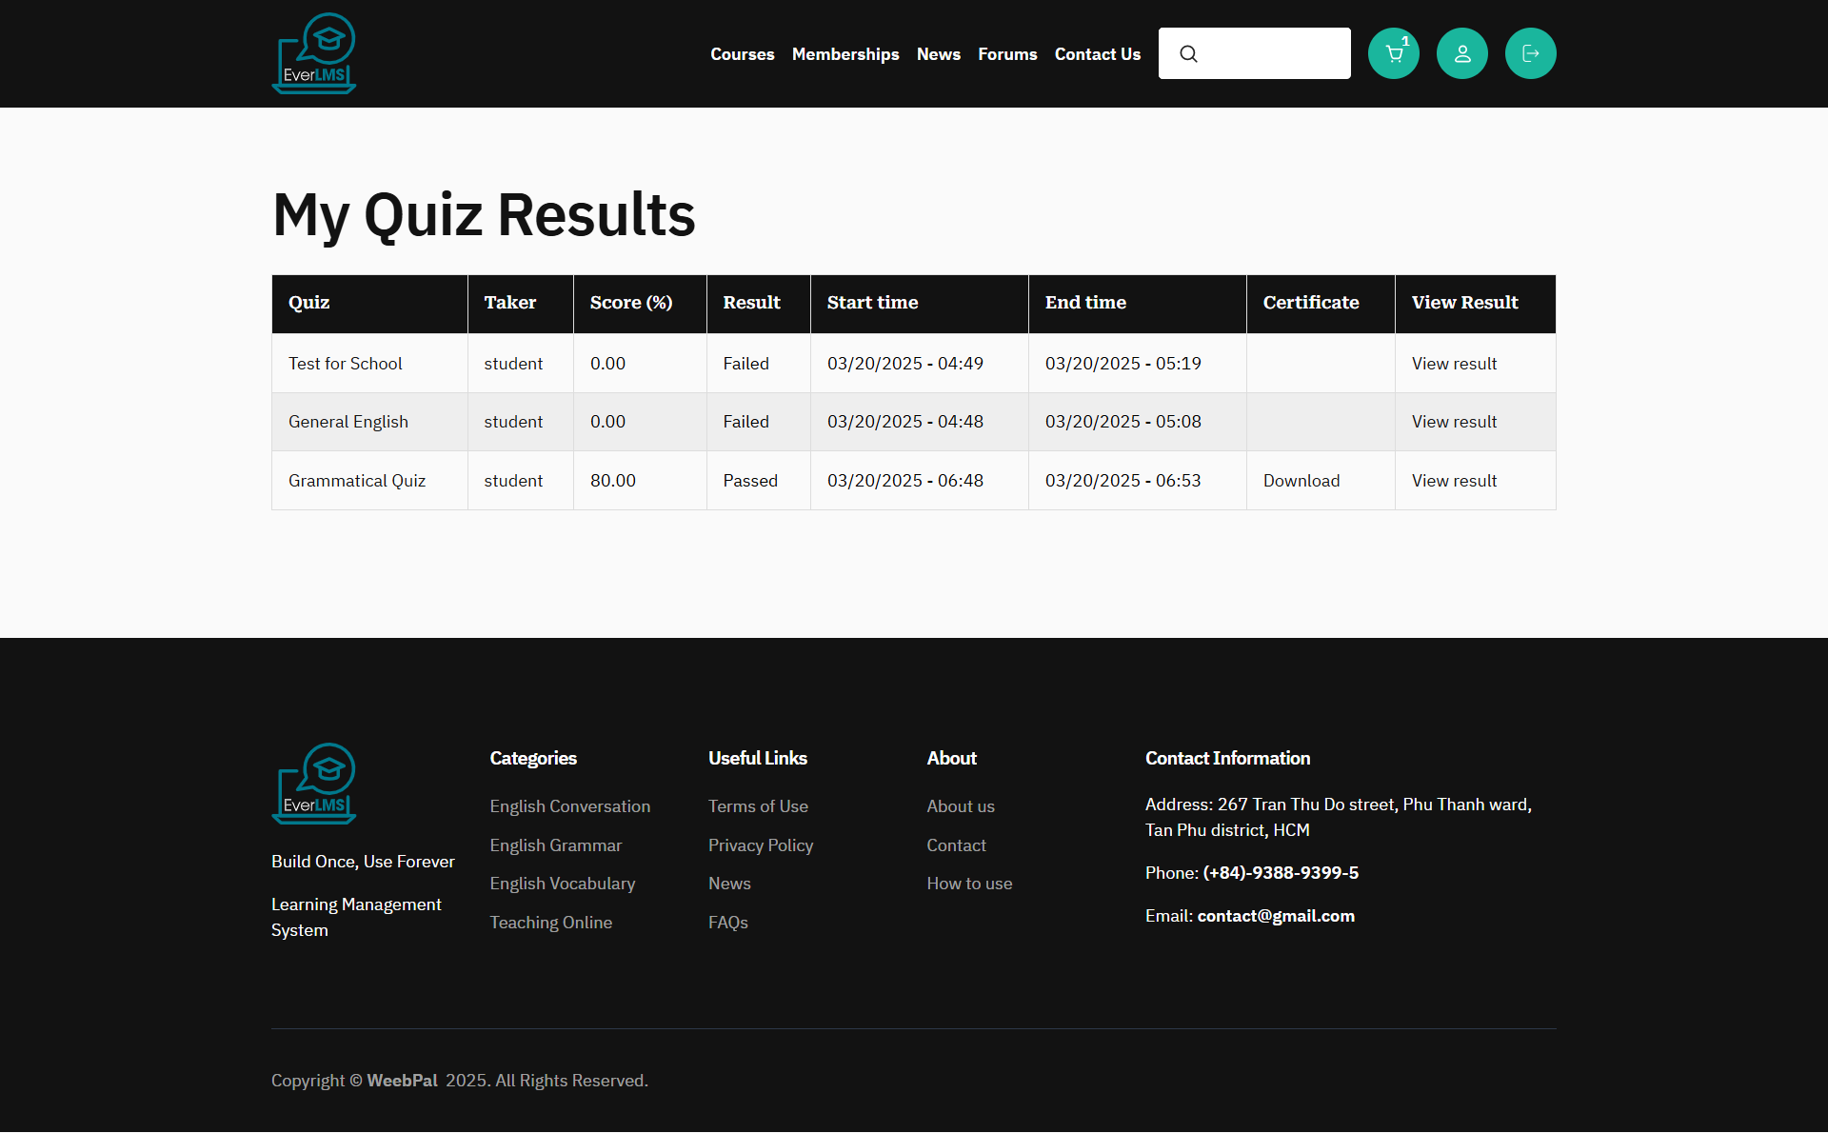Go to Forums in navigation
Viewport: 1828px width, 1133px height.
pos(1006,54)
